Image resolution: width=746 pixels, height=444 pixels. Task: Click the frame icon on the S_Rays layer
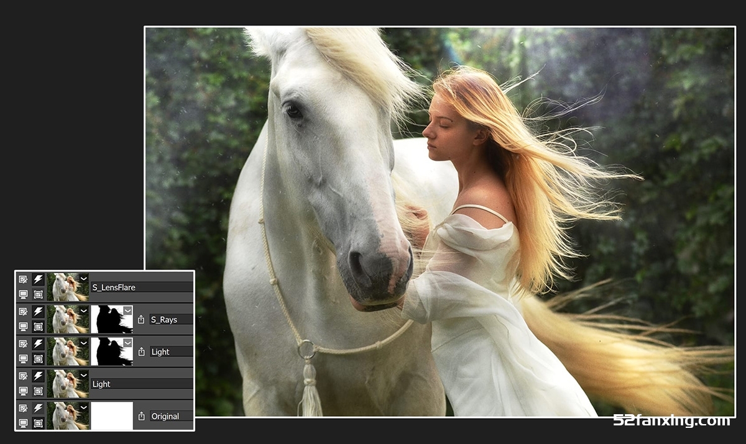(x=38, y=327)
